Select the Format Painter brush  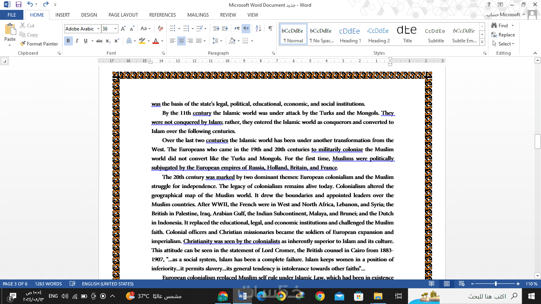coord(39,44)
